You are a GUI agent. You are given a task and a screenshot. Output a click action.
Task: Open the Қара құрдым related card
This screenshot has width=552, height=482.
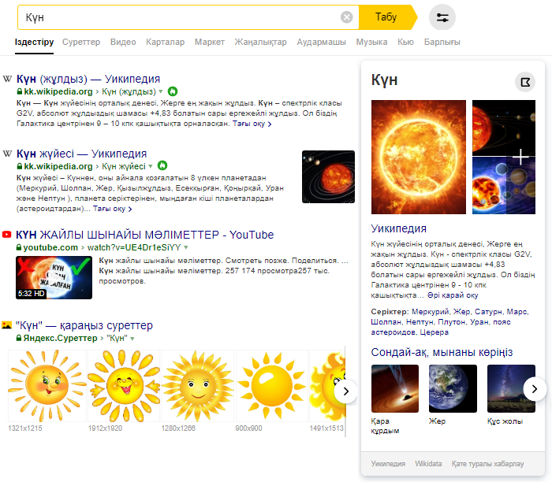tap(395, 399)
